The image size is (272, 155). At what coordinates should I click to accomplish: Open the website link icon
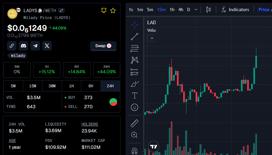pos(12,46)
